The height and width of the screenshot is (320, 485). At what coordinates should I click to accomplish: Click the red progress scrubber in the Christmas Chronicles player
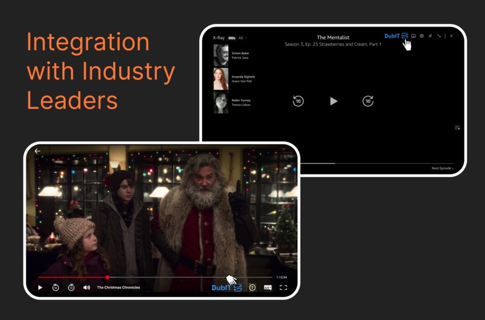[x=107, y=277]
